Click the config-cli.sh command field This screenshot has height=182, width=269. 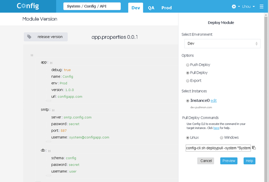218,148
